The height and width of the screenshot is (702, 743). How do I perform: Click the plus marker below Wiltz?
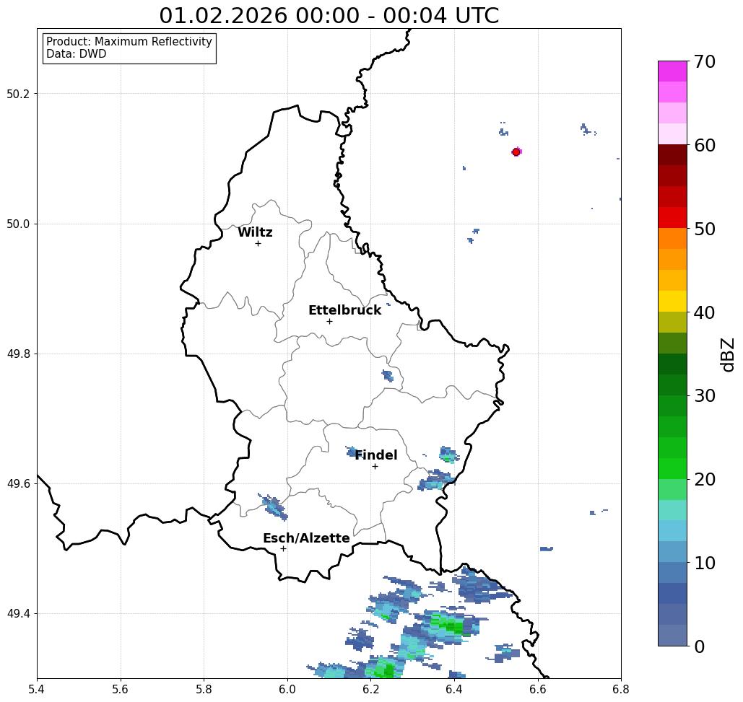[258, 244]
